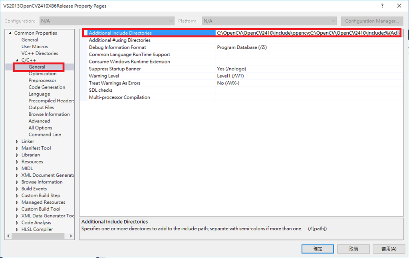
Task: Expand the Linker node arrow
Action: pos(17,142)
